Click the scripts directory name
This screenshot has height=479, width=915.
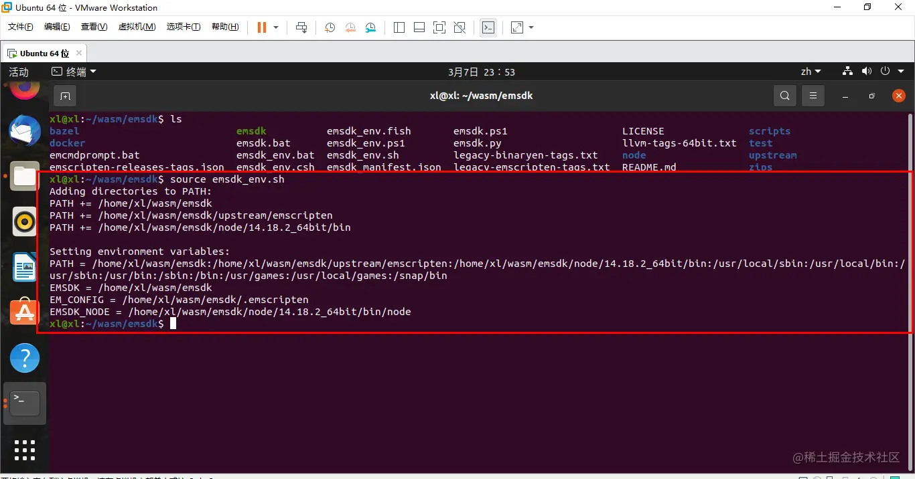(770, 131)
